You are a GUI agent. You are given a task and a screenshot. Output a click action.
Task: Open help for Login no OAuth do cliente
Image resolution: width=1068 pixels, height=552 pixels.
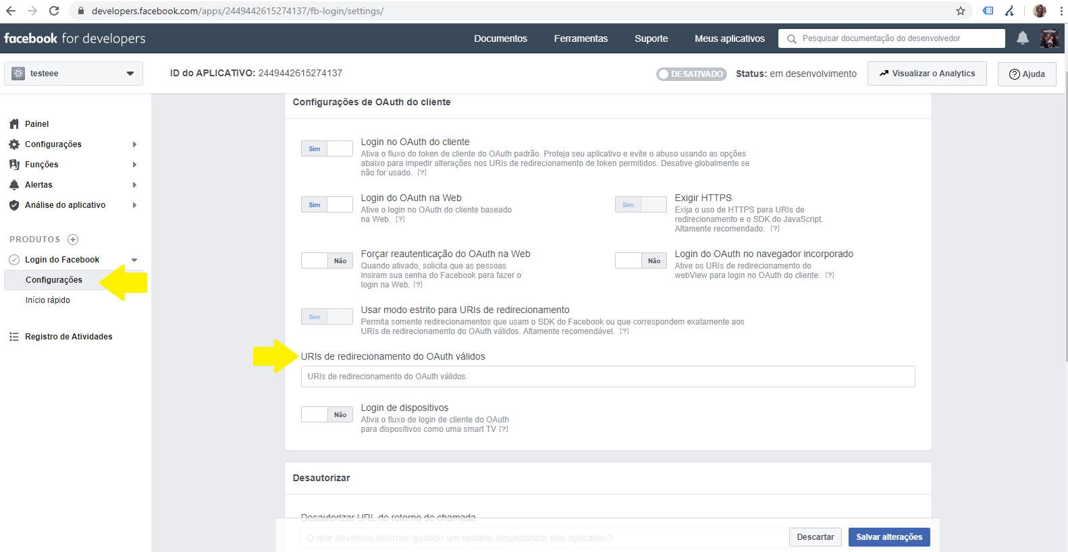coord(422,173)
